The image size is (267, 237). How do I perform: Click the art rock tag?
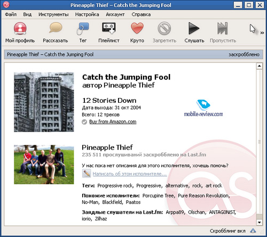pos(214,186)
